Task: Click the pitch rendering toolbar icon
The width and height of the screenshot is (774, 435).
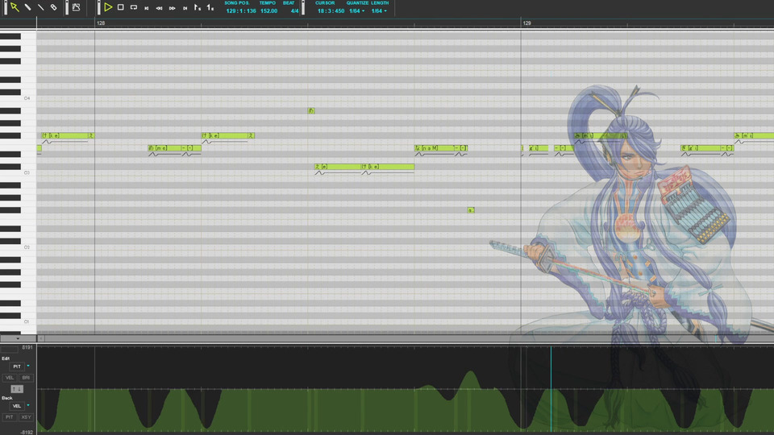Action: [x=76, y=7]
